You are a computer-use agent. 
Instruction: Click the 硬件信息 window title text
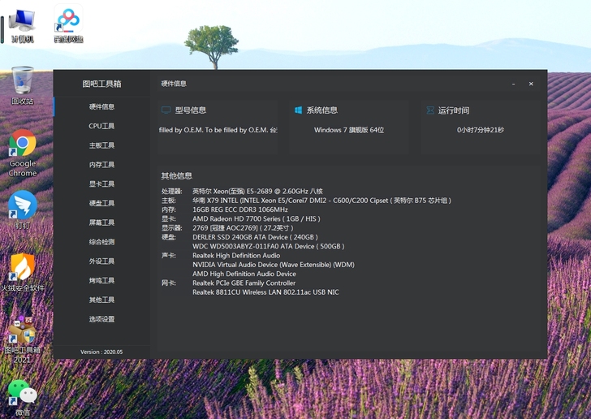[174, 84]
